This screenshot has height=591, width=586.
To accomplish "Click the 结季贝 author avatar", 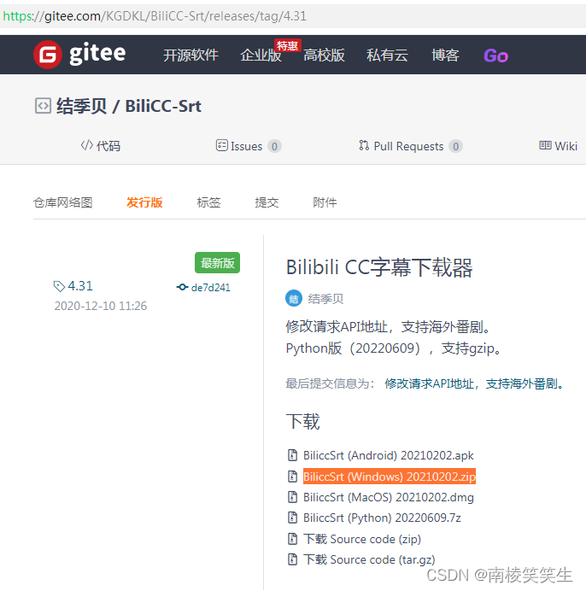I will point(294,299).
